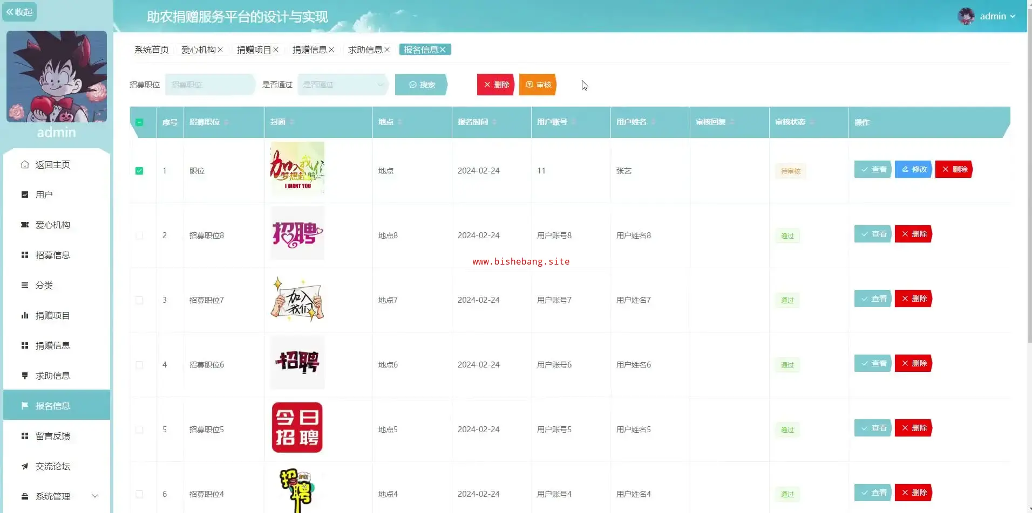Toggle the select-all checkbox in table header
This screenshot has width=1032, height=513.
139,122
